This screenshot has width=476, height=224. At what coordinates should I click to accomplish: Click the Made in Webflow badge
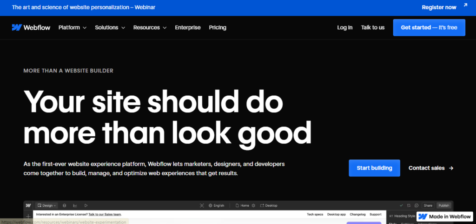coord(444,217)
